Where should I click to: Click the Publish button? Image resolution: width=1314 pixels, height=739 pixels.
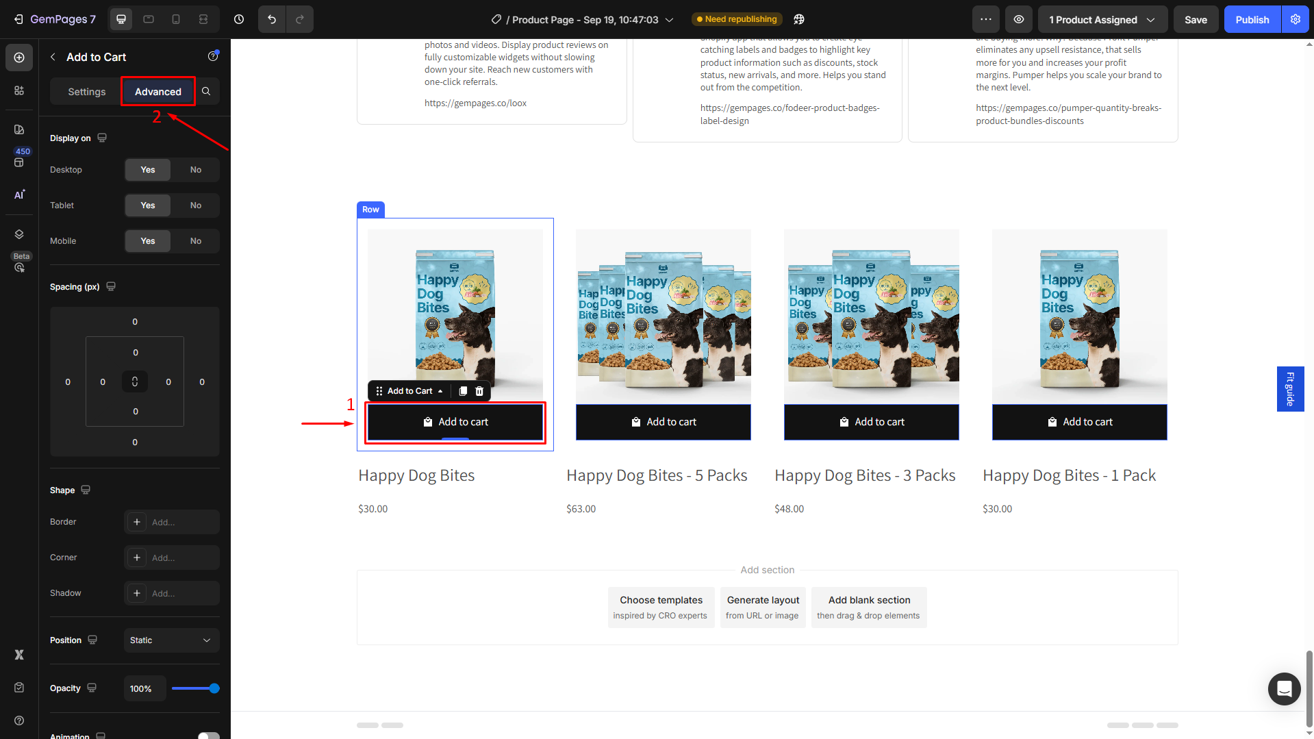point(1252,19)
